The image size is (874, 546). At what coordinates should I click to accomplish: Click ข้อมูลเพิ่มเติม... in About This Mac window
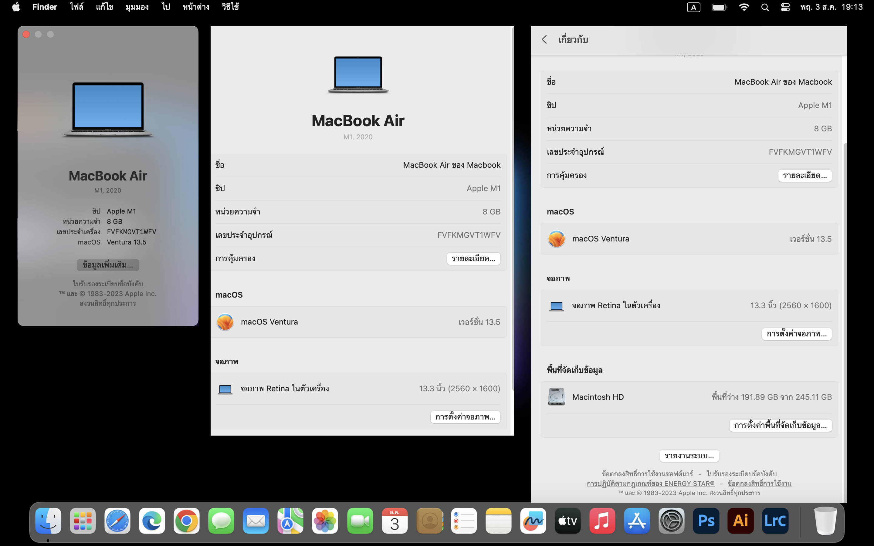(108, 265)
